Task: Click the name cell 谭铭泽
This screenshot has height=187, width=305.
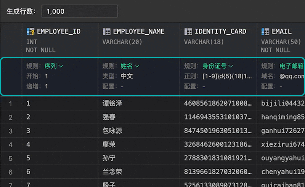Action: 139,104
